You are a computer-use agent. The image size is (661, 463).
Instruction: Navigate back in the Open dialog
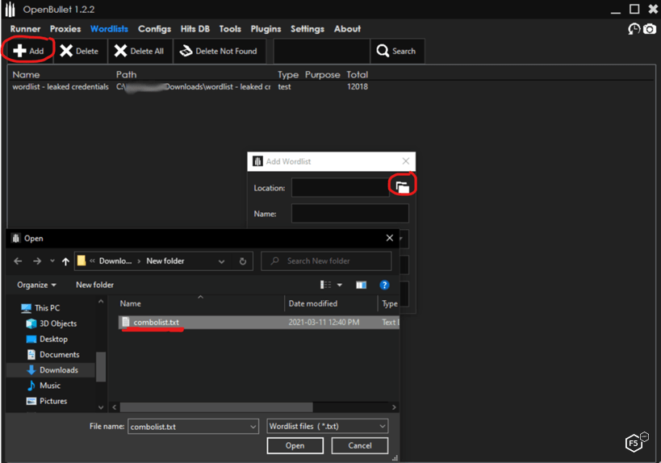click(x=19, y=261)
